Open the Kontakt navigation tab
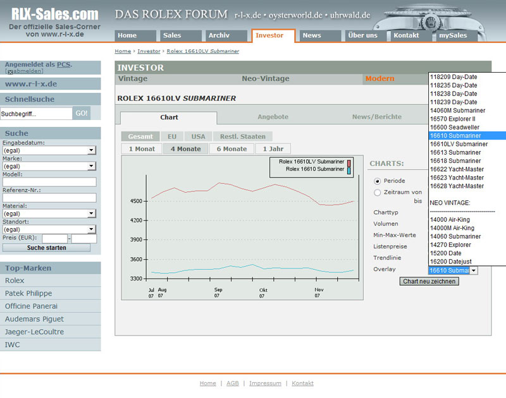The height and width of the screenshot is (398, 506). point(411,35)
